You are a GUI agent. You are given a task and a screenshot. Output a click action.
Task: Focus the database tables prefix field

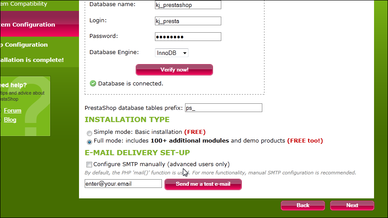point(223,108)
